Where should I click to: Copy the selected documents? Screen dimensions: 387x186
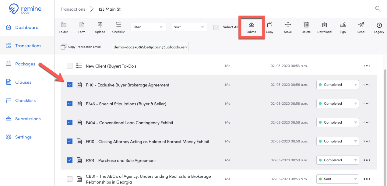coord(269,27)
